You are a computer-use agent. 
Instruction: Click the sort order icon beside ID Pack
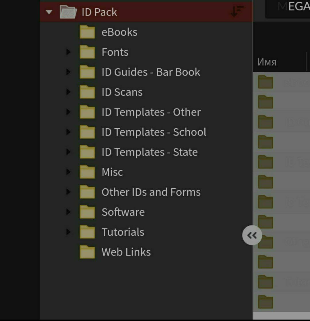237,11
